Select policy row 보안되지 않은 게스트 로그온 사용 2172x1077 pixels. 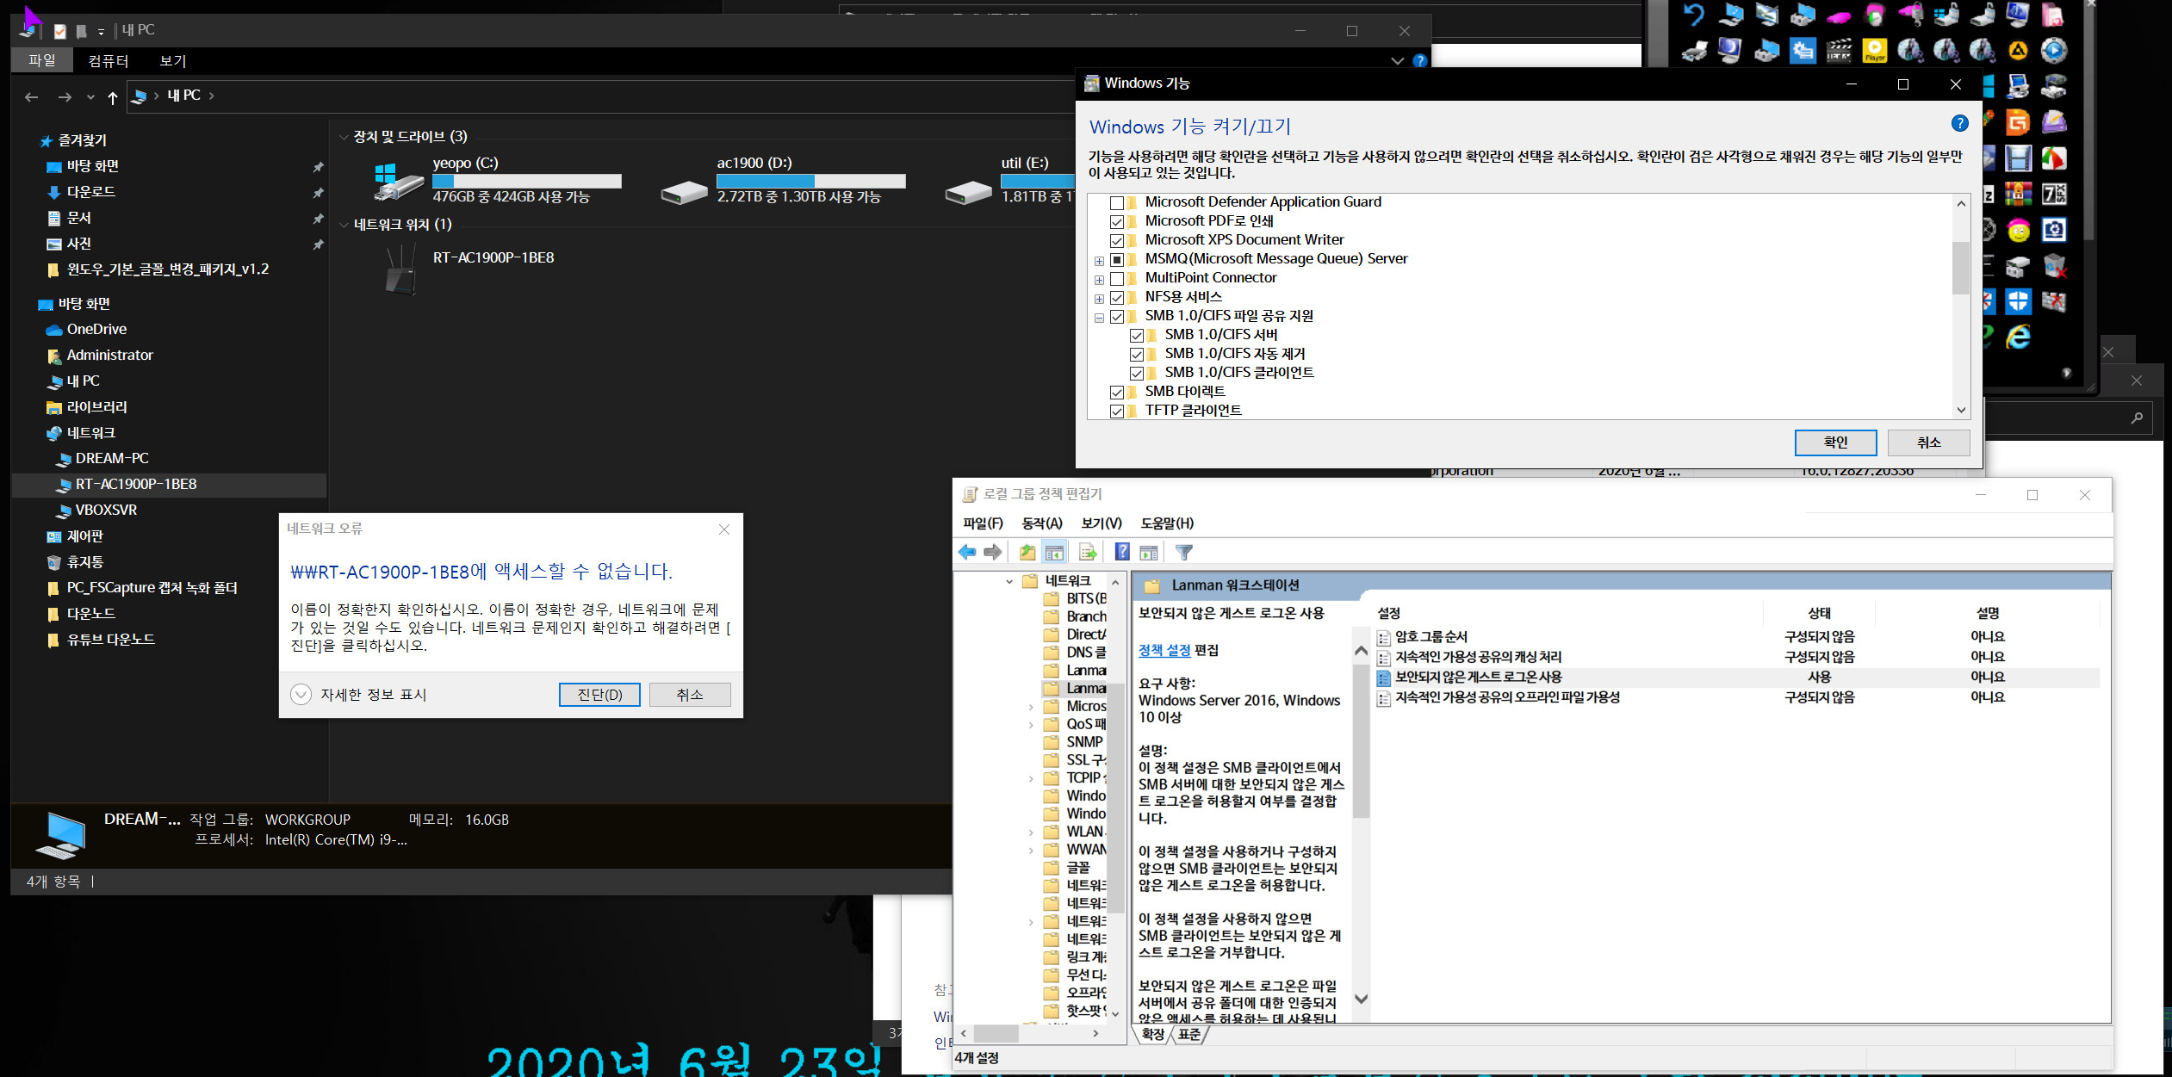[1738, 678]
